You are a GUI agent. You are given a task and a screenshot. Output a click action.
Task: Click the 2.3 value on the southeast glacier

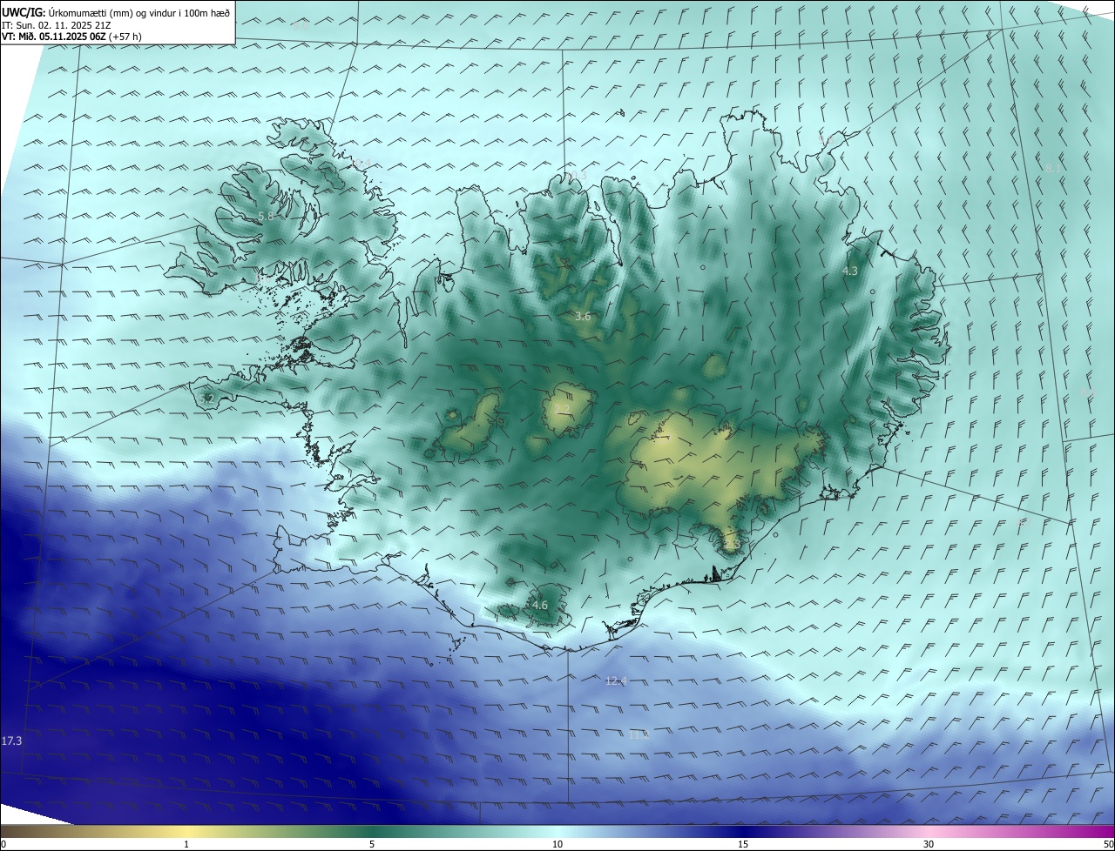pos(732,545)
